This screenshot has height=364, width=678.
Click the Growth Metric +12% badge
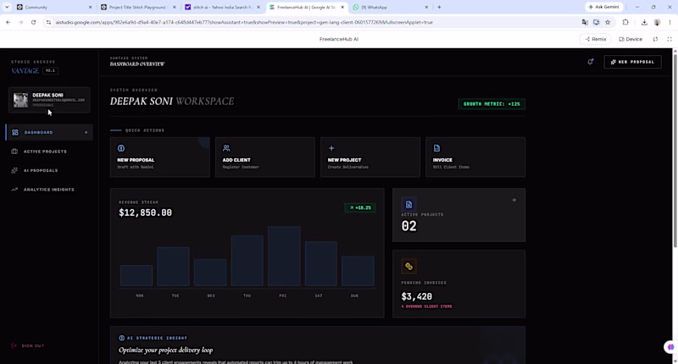tap(492, 104)
